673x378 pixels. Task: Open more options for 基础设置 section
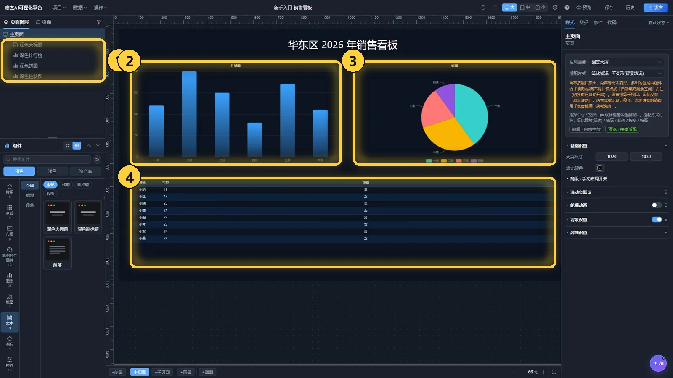(666, 146)
